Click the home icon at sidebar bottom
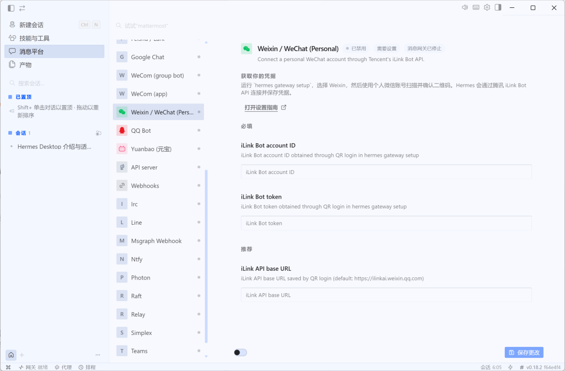This screenshot has height=371, width=565. click(11, 355)
